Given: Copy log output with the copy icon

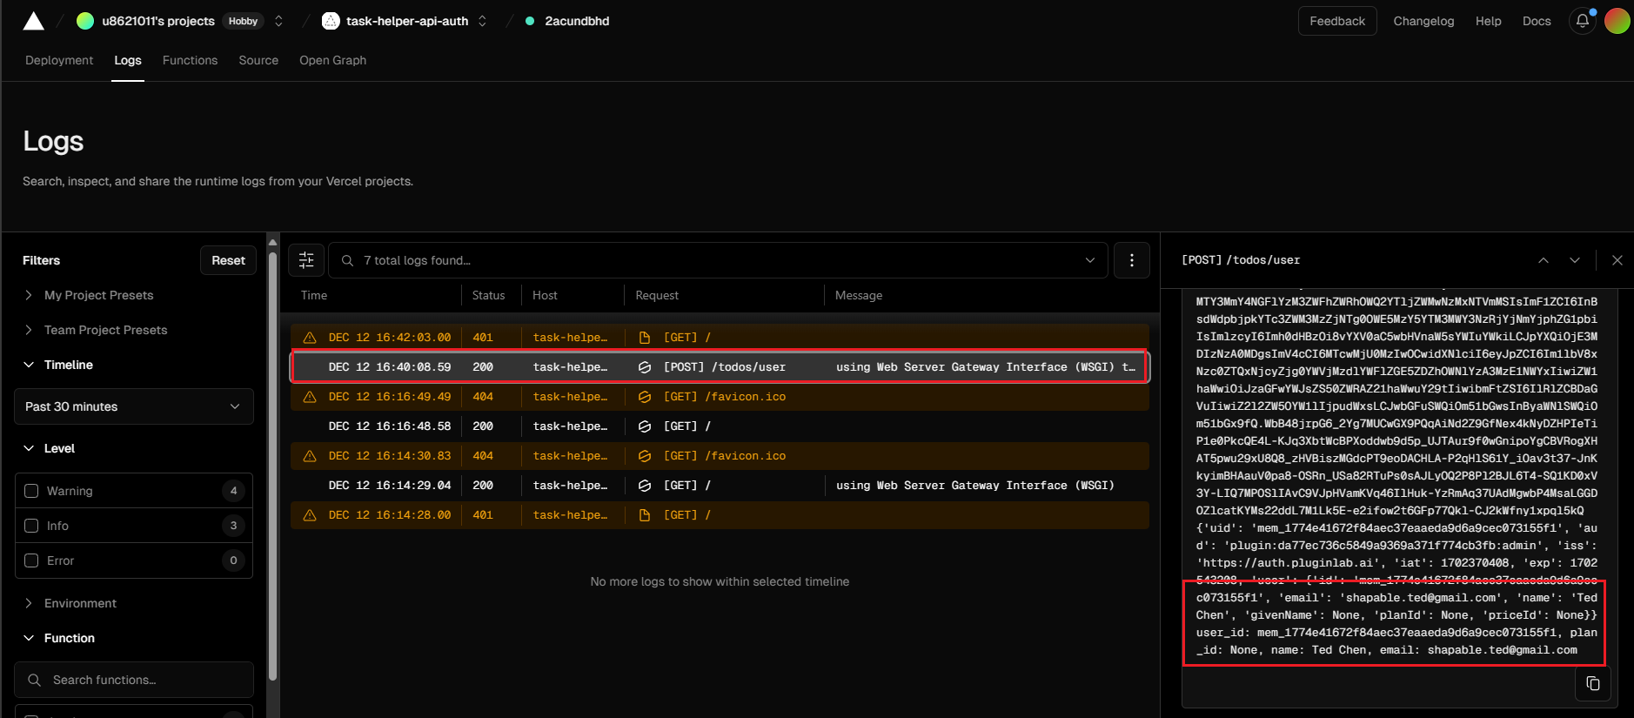Looking at the screenshot, I should [1593, 683].
